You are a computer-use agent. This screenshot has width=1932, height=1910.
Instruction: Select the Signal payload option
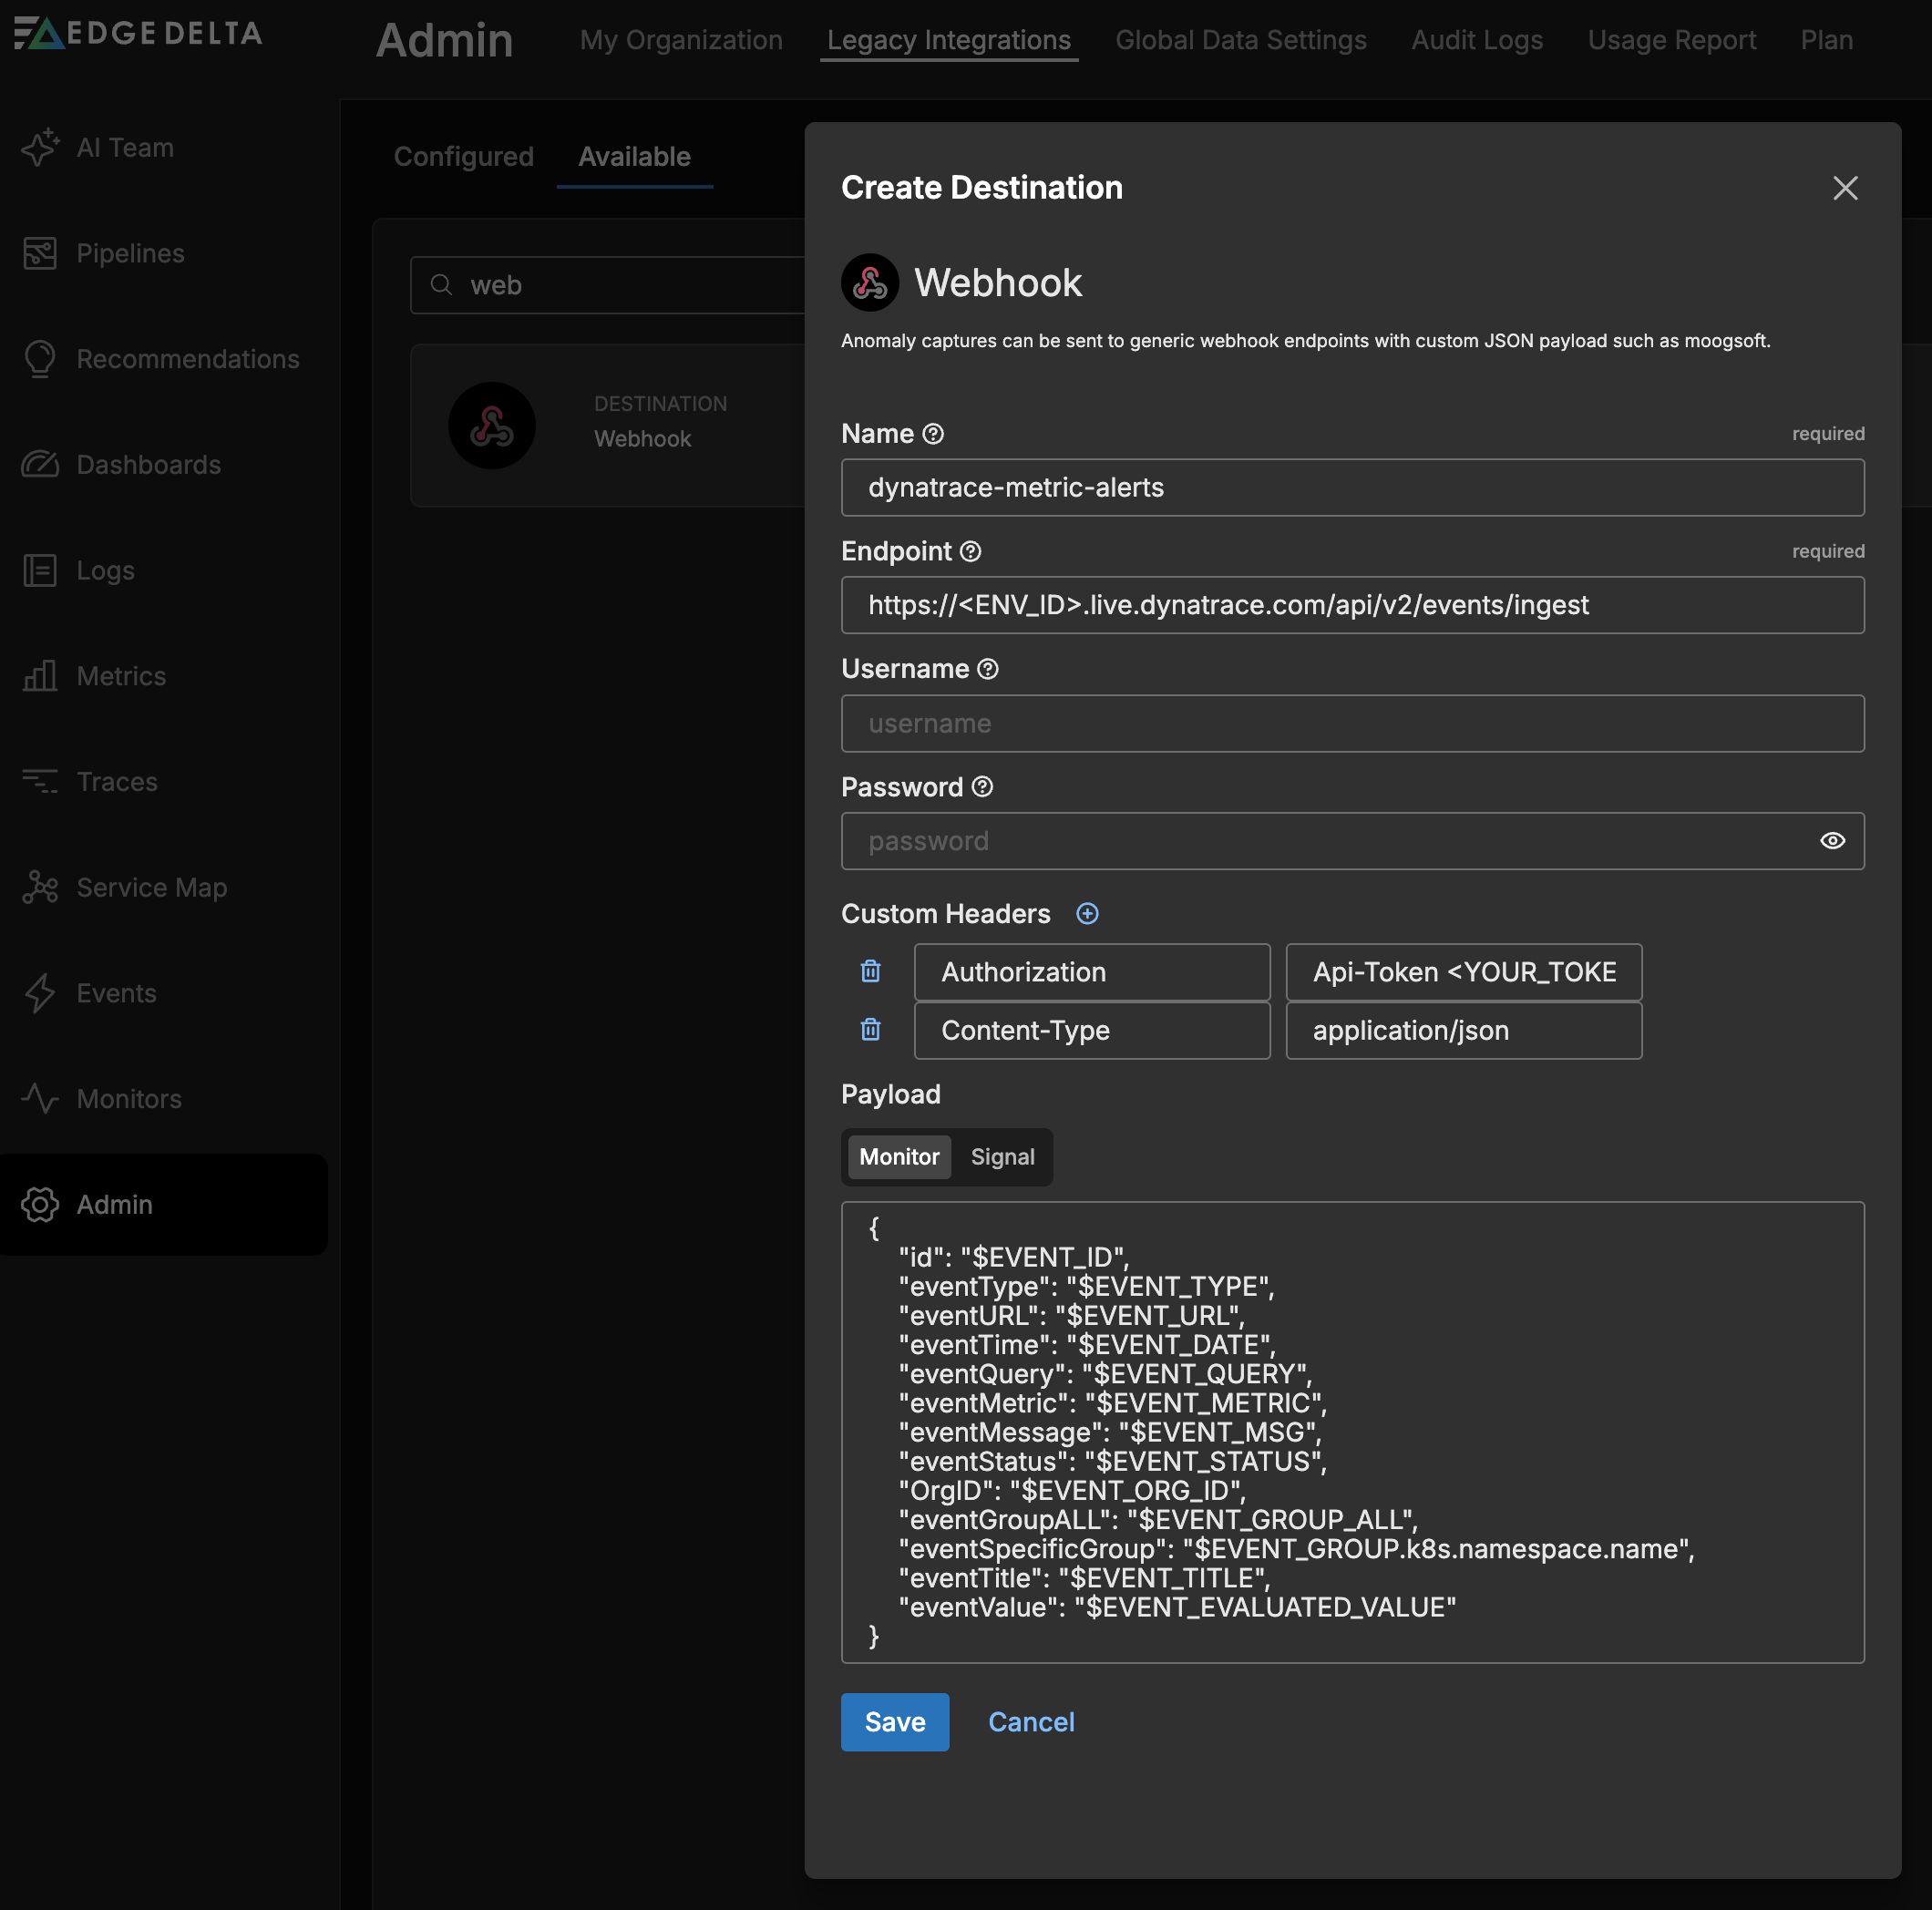(1002, 1157)
